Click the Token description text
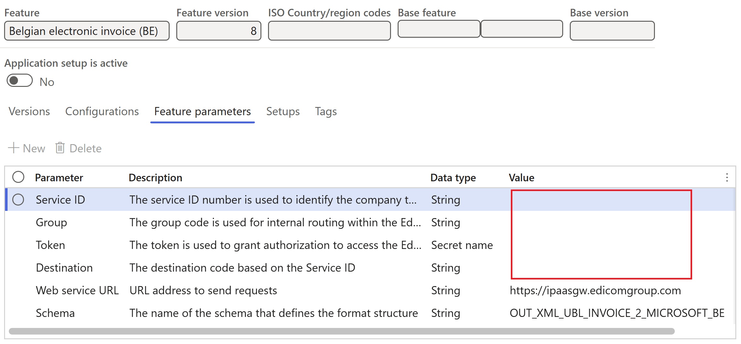 (276, 245)
